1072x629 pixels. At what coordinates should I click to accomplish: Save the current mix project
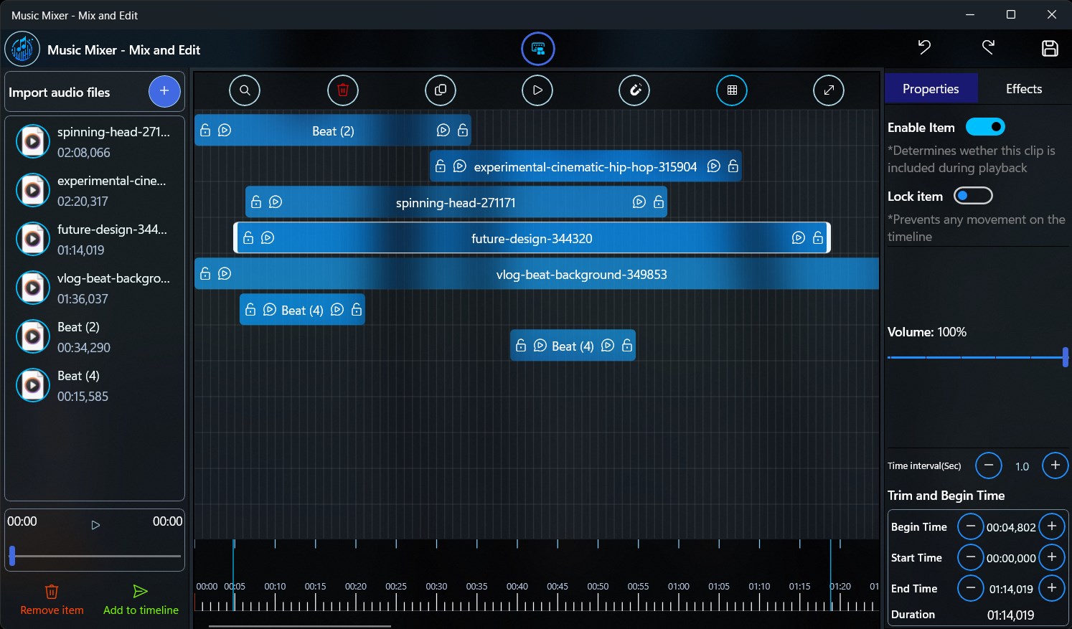point(1050,48)
